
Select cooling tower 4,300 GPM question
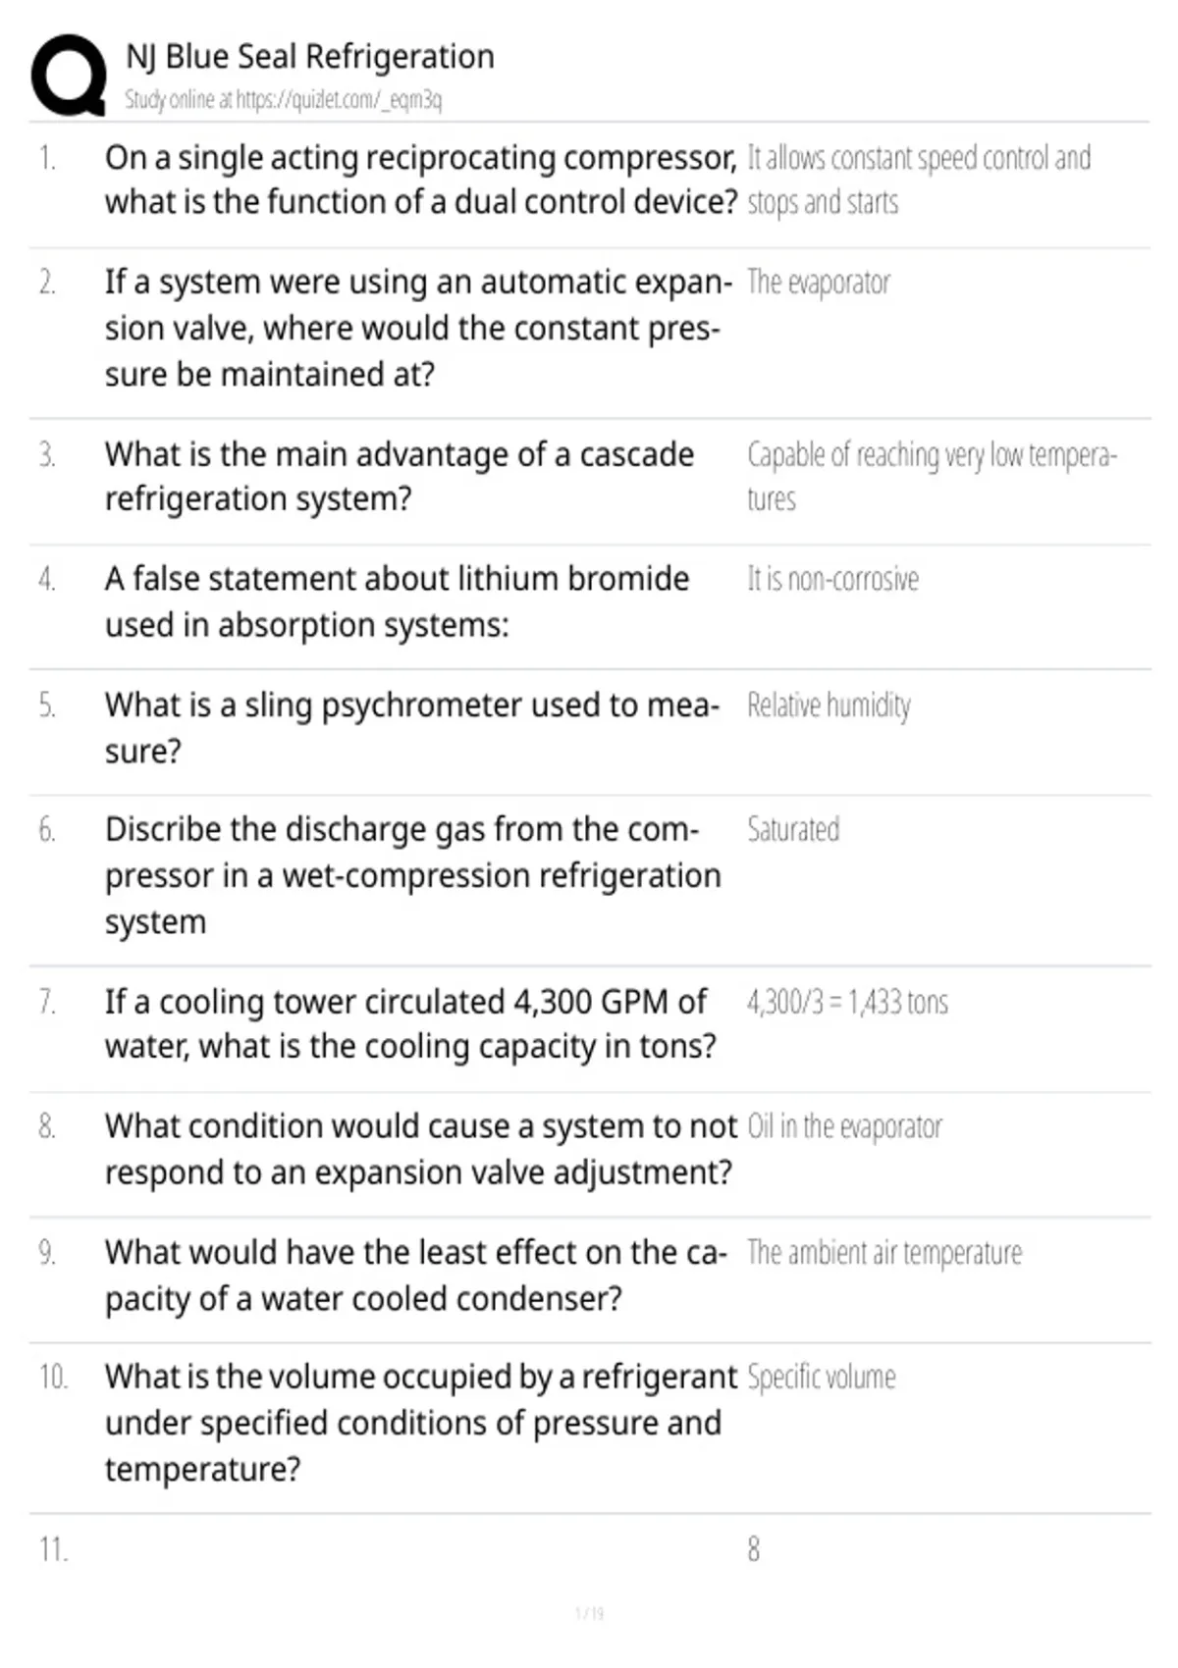(x=410, y=1024)
